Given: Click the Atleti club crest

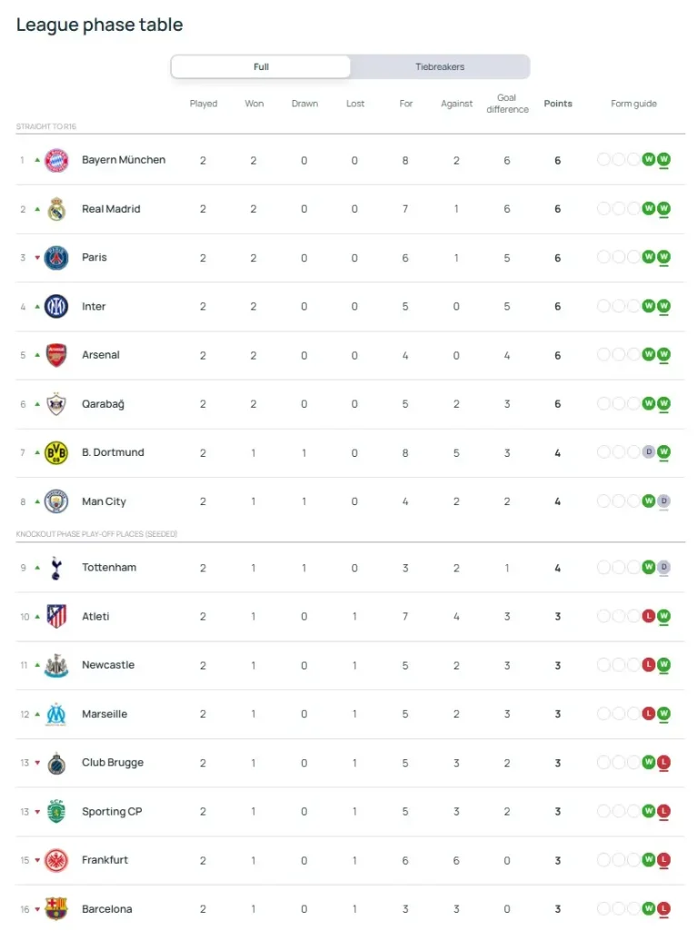Looking at the screenshot, I should tap(56, 617).
